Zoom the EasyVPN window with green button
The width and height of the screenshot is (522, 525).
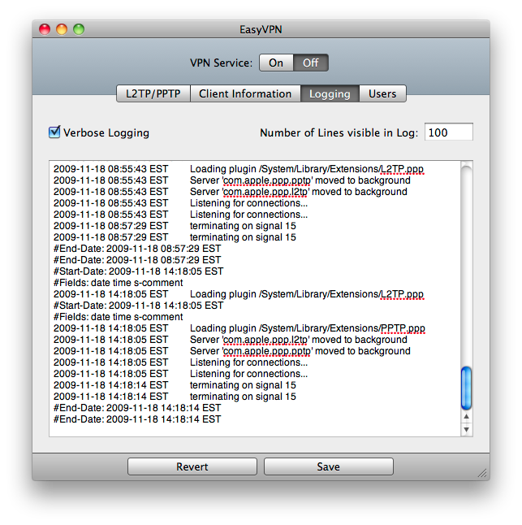click(x=79, y=29)
